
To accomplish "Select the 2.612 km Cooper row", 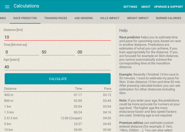I will (x=58, y=118).
